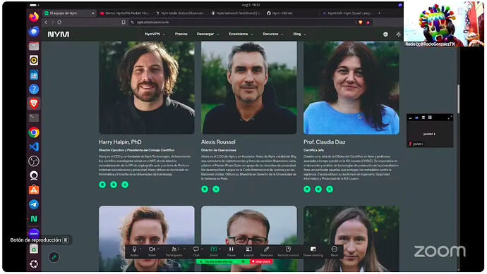Open OBS Studio from the dock

(34, 161)
